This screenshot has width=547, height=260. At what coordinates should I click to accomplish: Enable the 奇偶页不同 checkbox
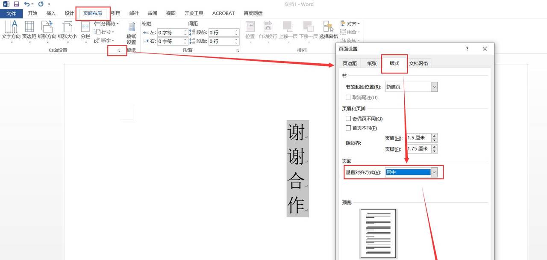(x=349, y=118)
